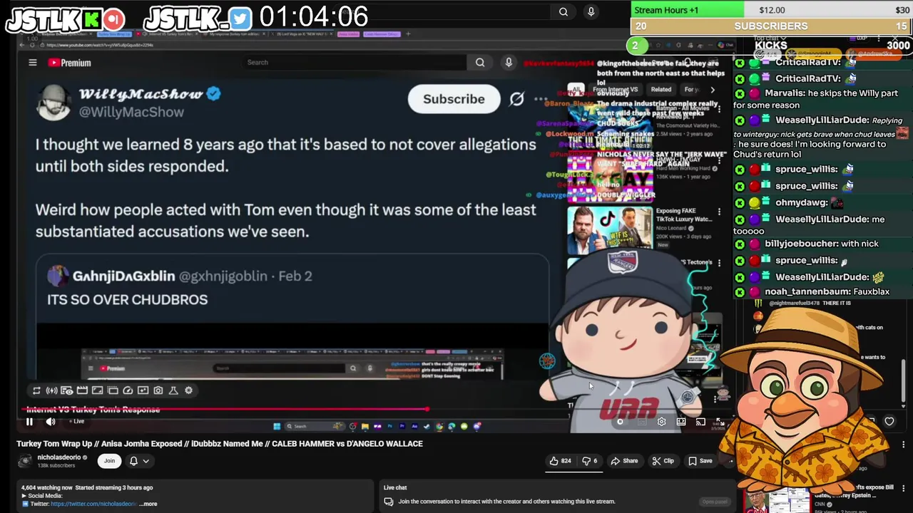Open nicholasdeorio channel name link
Screen dimensions: 913x513
pyautogui.click(x=59, y=457)
